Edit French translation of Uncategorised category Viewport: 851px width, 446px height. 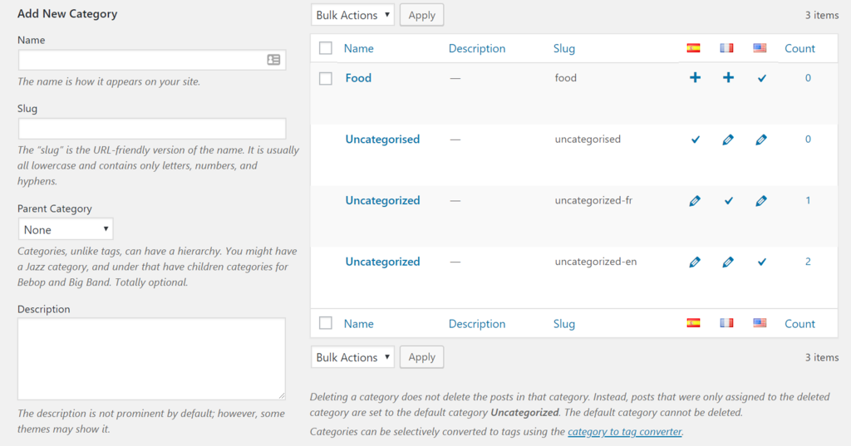click(728, 140)
